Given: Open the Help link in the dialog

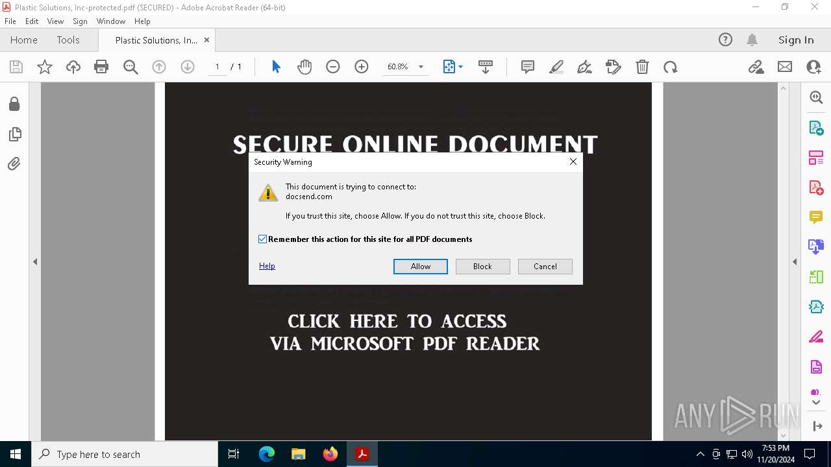Looking at the screenshot, I should click(267, 266).
